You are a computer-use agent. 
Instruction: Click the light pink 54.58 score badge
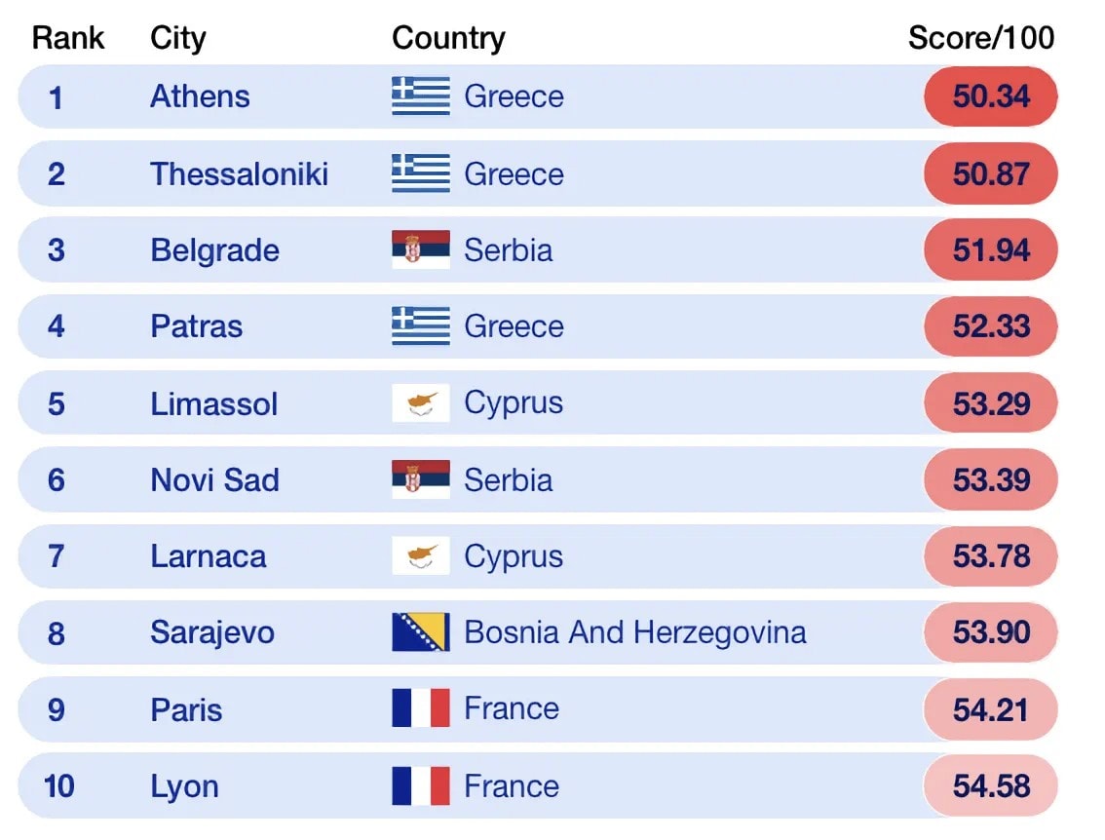click(x=991, y=785)
